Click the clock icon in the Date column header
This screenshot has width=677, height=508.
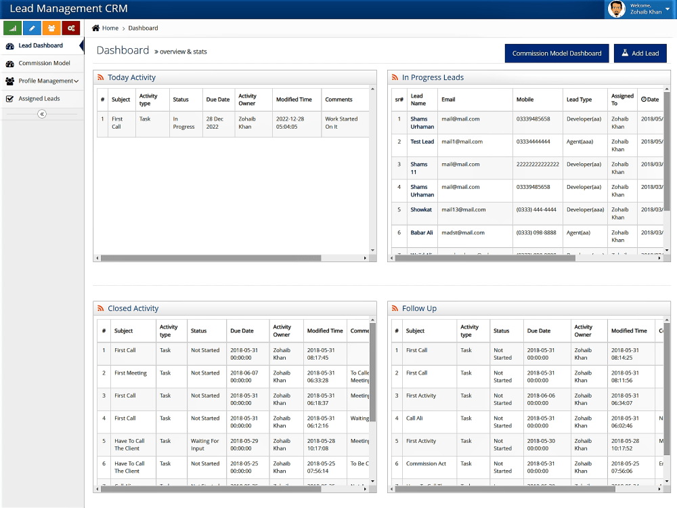(644, 100)
